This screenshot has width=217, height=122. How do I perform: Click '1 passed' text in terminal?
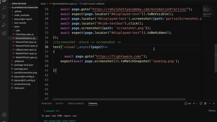[49, 111]
